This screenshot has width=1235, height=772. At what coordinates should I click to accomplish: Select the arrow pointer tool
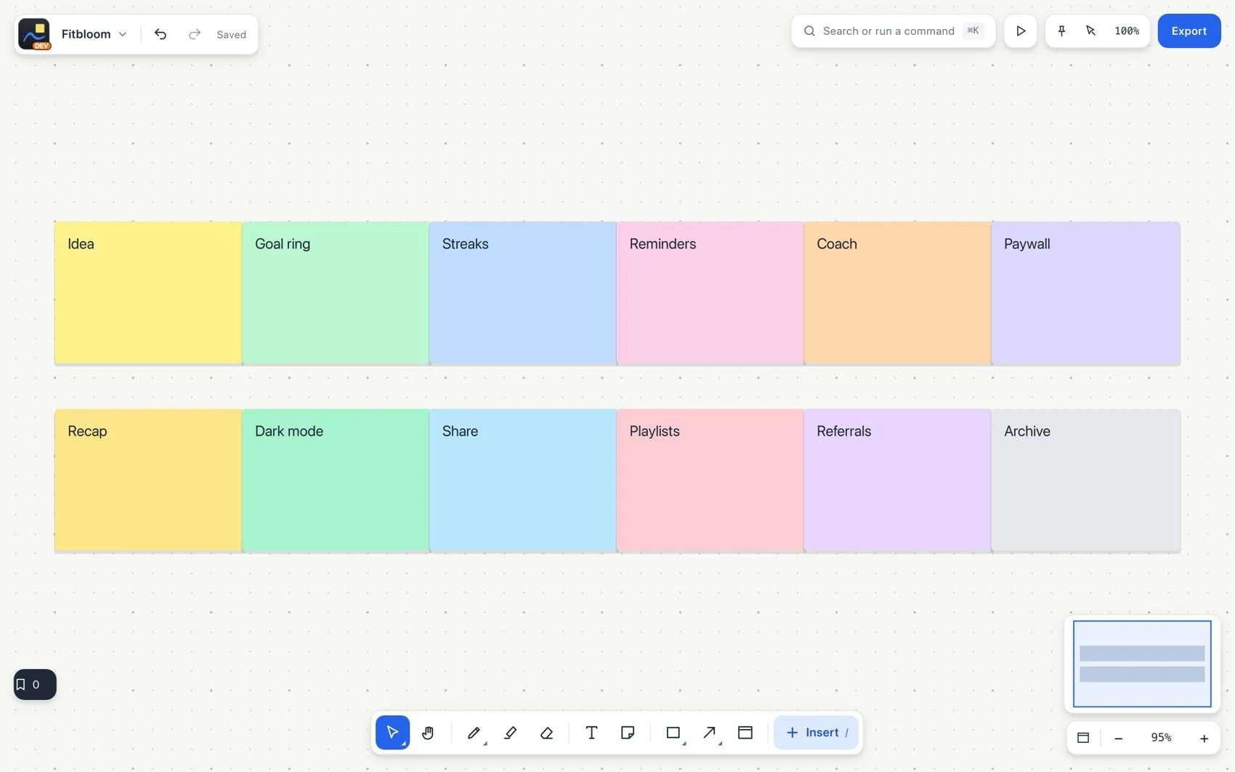[392, 732]
